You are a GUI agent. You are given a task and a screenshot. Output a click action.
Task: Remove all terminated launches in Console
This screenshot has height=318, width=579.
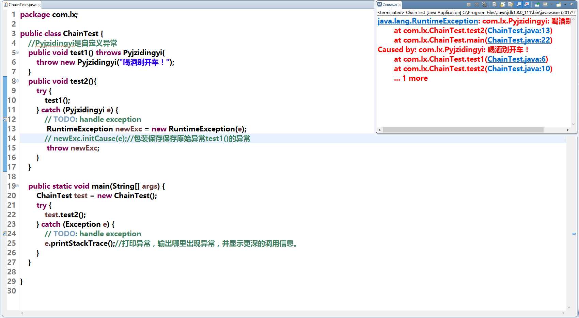(x=484, y=4)
